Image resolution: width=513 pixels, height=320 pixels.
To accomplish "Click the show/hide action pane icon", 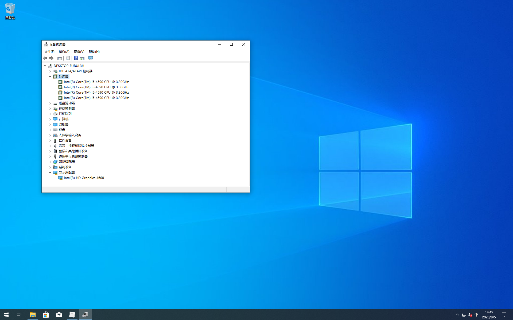I will pos(82,58).
